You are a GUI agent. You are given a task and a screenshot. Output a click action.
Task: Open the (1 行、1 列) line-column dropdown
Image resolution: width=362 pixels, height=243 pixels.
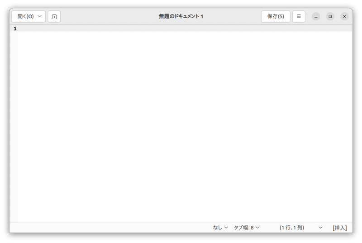click(301, 228)
